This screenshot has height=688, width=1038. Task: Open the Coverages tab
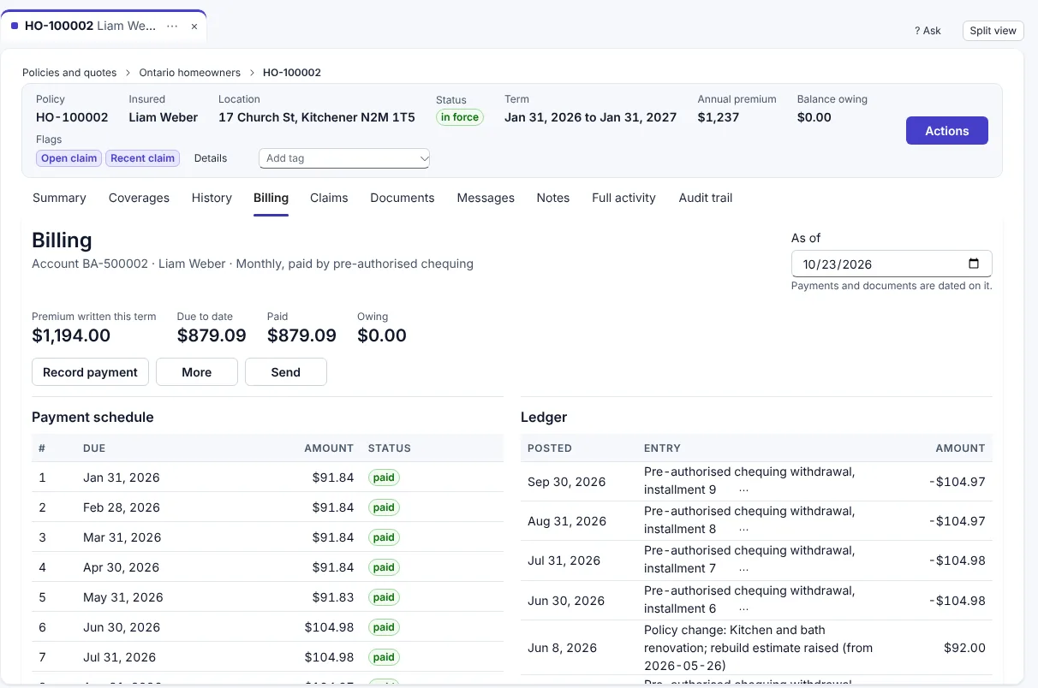(139, 198)
